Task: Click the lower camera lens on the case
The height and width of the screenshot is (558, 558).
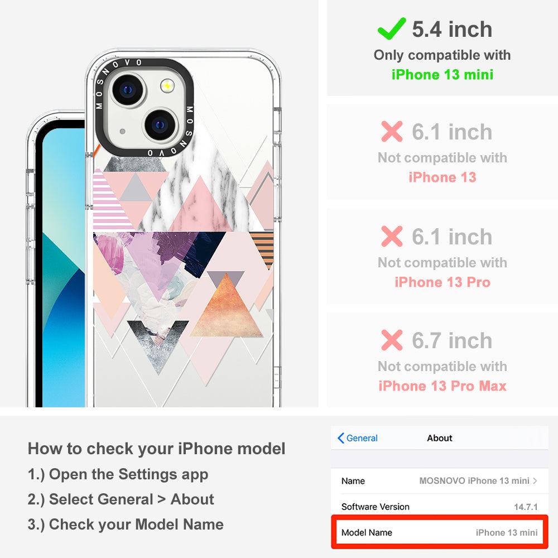Action: pos(160,124)
